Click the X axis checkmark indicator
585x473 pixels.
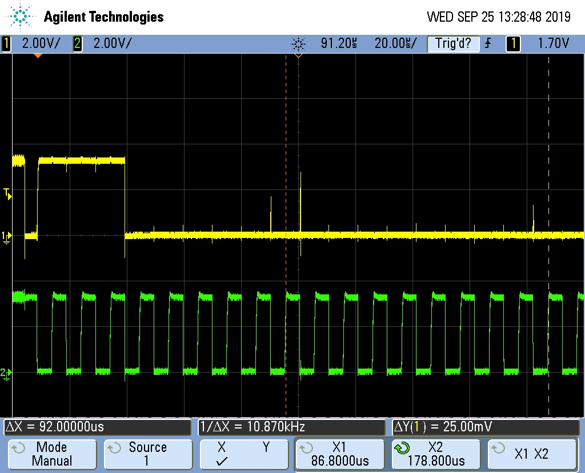pyautogui.click(x=222, y=462)
